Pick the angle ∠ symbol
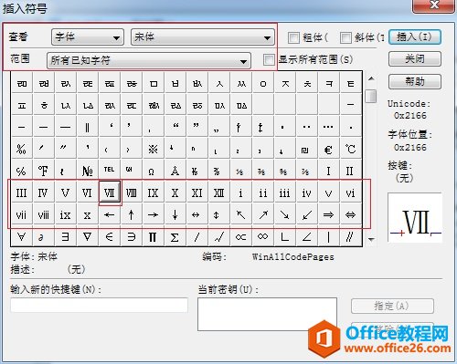Viewport: 457px width, 364px height. pyautogui.click(x=307, y=236)
